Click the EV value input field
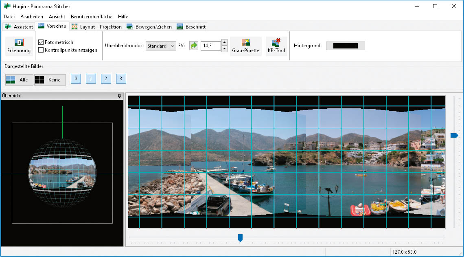464x257 pixels. pos(210,46)
